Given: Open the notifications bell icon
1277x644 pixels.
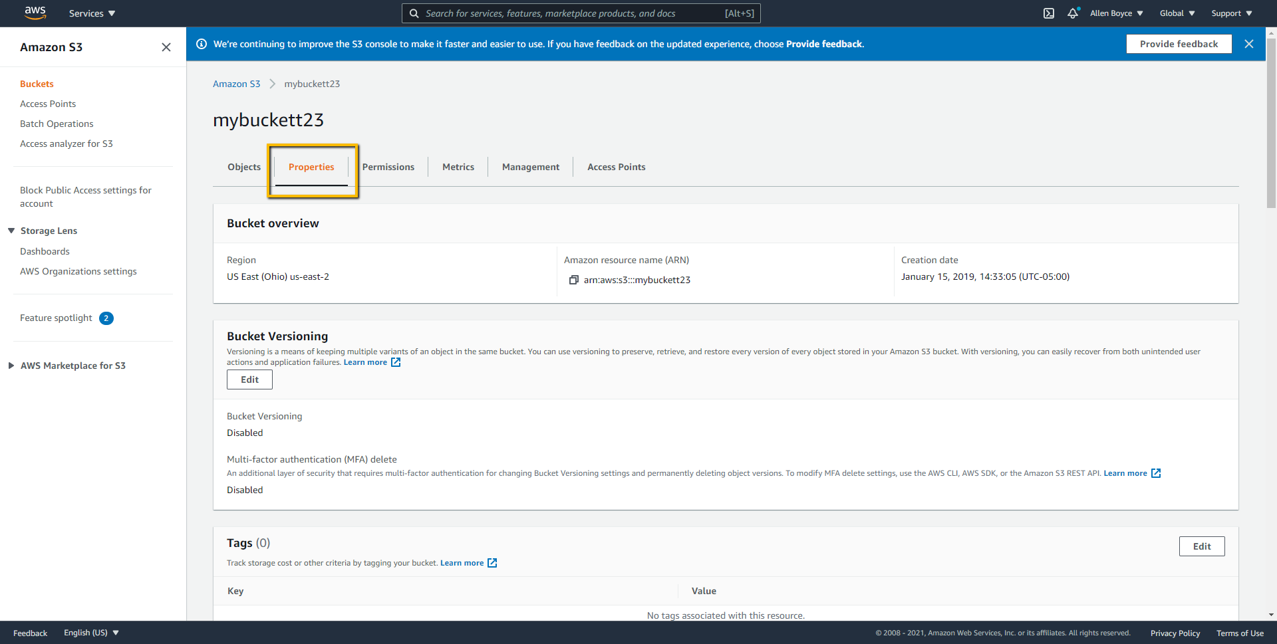Looking at the screenshot, I should 1073,13.
